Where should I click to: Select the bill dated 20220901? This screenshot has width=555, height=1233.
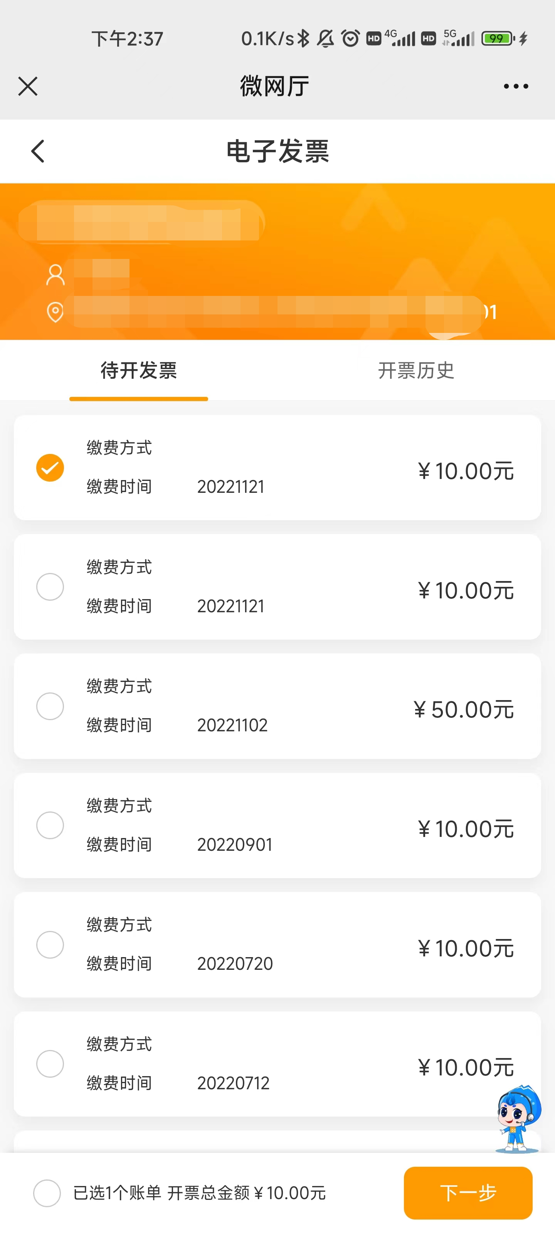click(x=50, y=825)
